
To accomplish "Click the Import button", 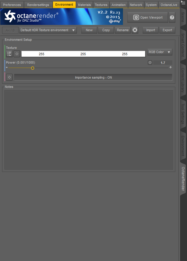I will coord(150,30).
